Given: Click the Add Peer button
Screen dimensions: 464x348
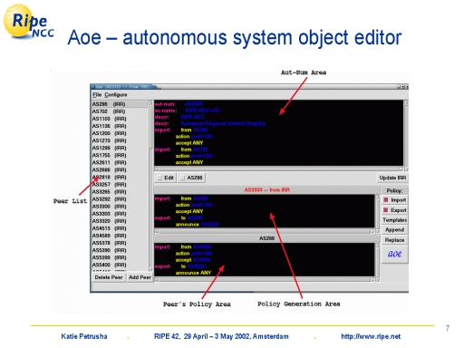Looking at the screenshot, I should (x=140, y=277).
